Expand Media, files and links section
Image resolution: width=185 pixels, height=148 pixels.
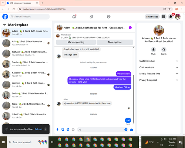159,74
